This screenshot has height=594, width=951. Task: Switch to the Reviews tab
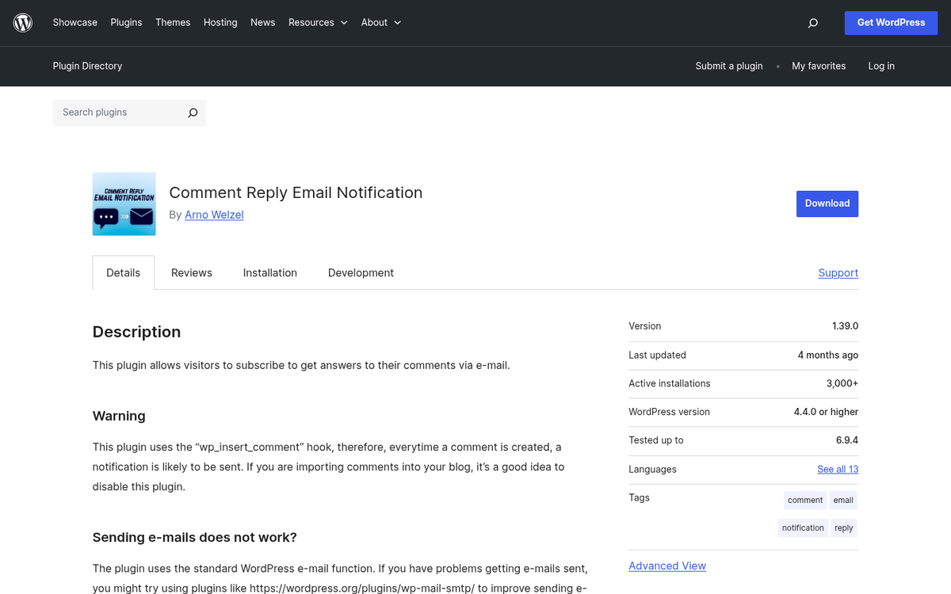(x=192, y=272)
